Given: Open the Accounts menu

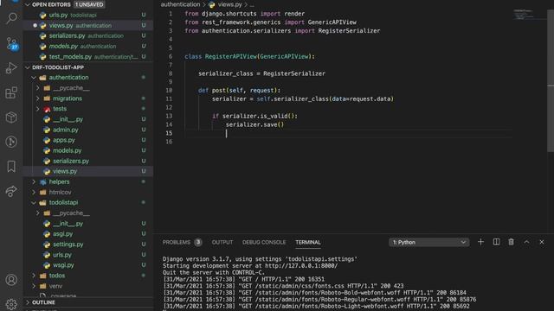Looking at the screenshot, I should point(11,280).
